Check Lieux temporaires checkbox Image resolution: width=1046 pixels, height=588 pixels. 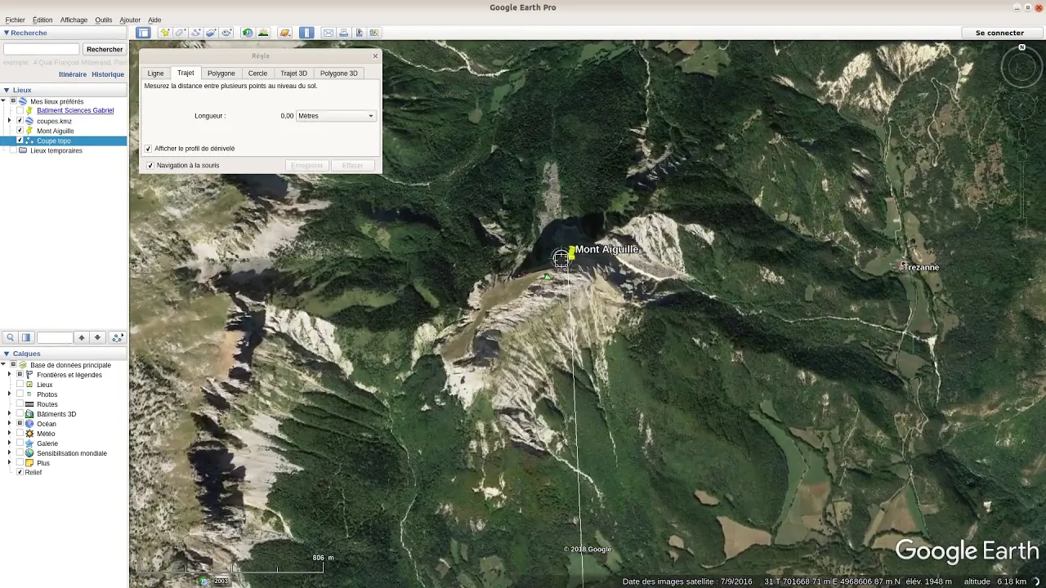(13, 150)
